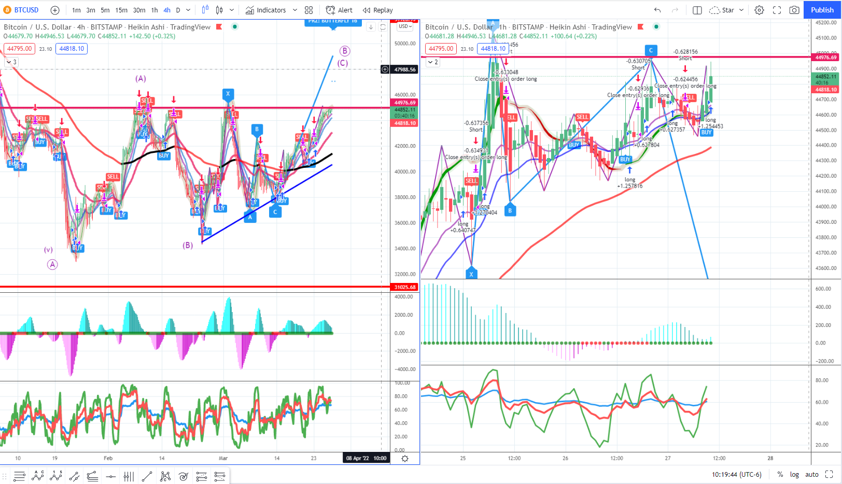Click the blue PRZ: BUTTERFLY label on left chart

(x=332, y=22)
